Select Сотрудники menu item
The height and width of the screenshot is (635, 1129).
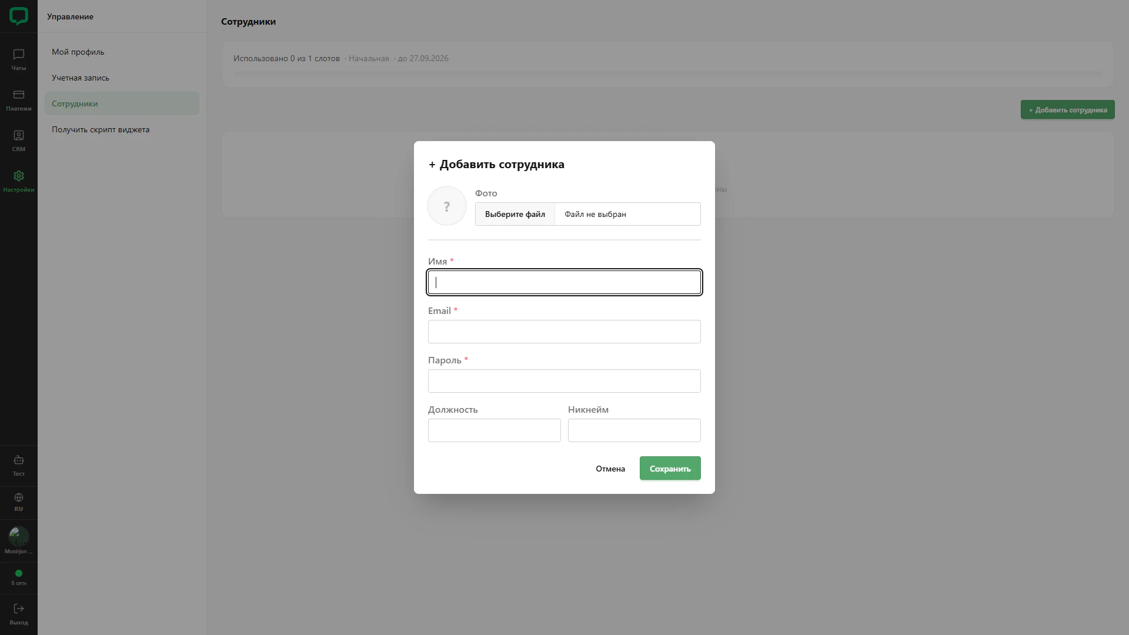click(122, 103)
